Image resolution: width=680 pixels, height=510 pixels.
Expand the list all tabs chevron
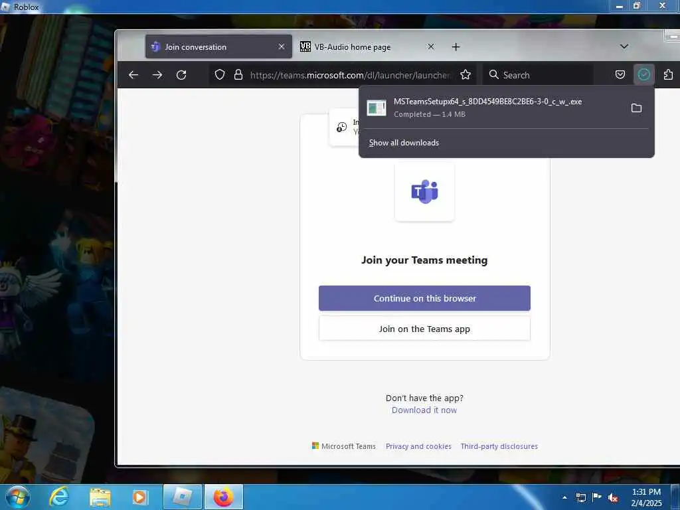(x=624, y=46)
